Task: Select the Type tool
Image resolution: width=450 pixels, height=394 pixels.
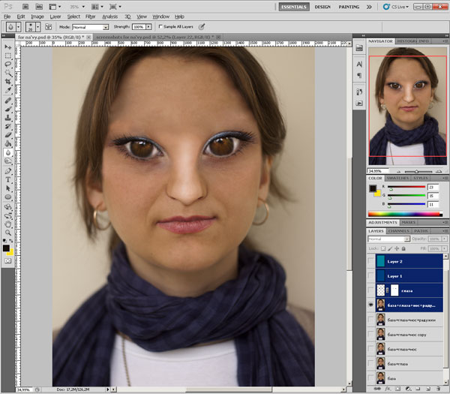Action: (7, 179)
